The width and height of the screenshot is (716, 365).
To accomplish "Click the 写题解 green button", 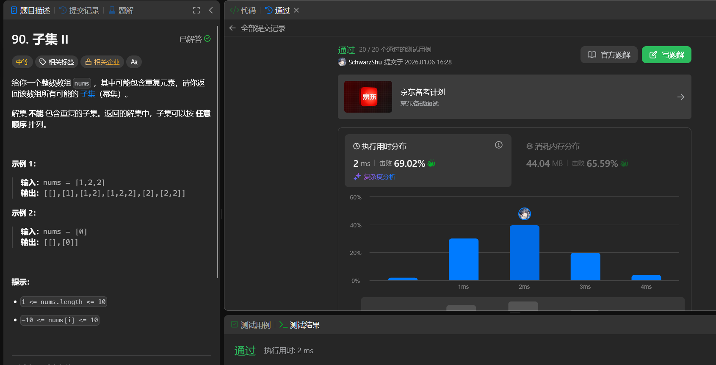I will [x=666, y=55].
